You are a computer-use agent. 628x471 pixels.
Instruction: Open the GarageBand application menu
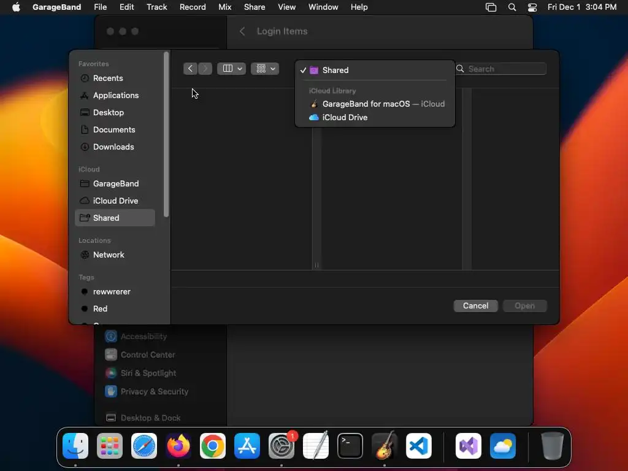click(56, 7)
